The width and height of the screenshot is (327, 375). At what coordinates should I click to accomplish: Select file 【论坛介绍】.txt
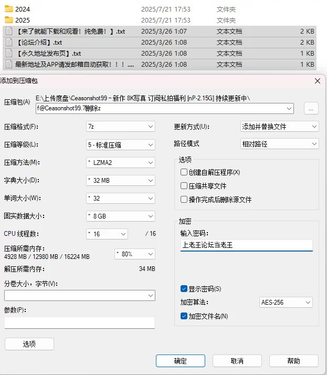click(x=38, y=43)
